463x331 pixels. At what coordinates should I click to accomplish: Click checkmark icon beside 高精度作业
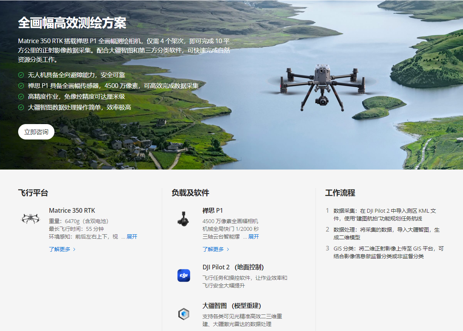coord(21,97)
